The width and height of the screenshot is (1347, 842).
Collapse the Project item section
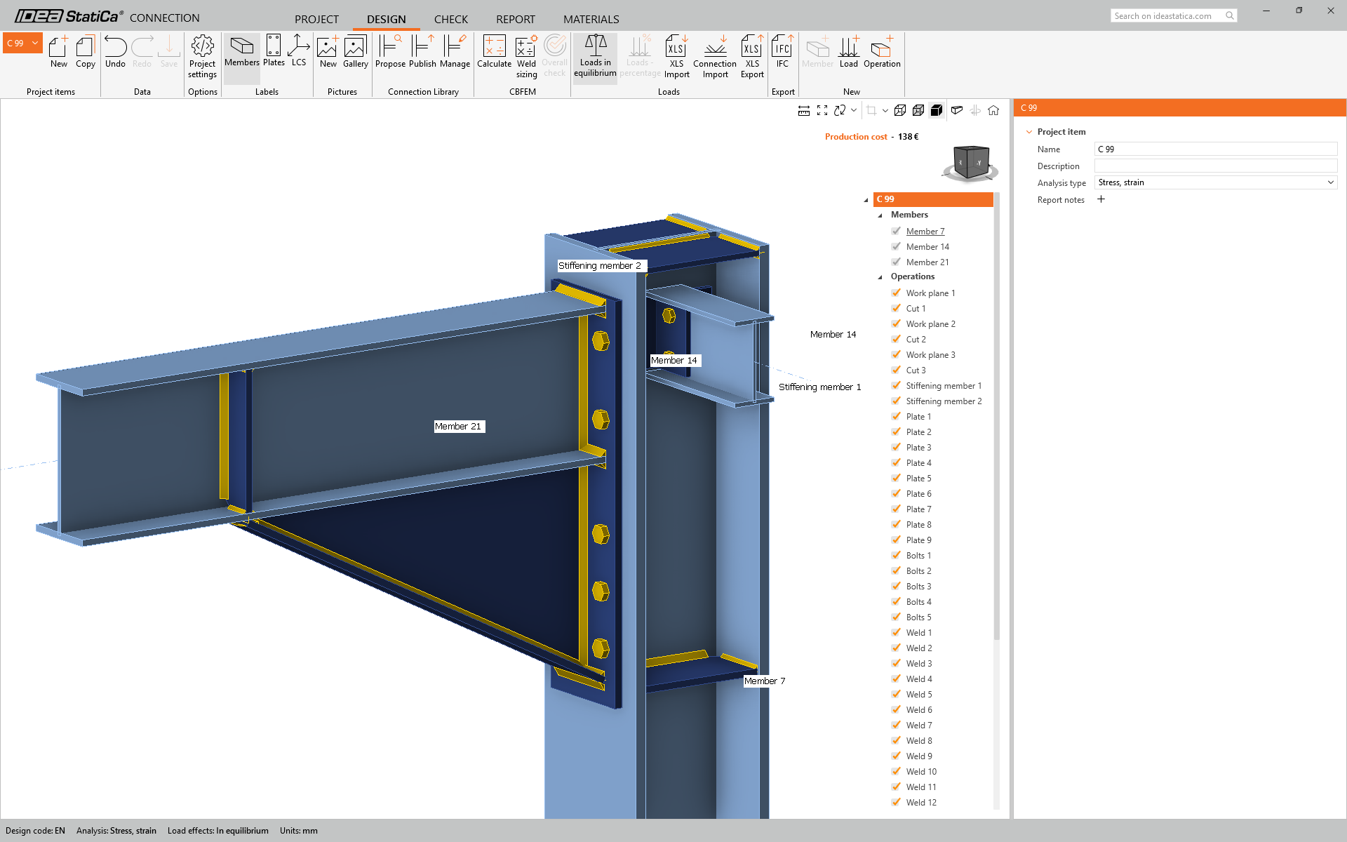pos(1029,132)
